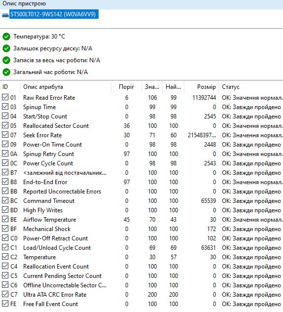Viewport: 283px width, 312px height.
Task: Click the green check icon next to Записів за весь час роботи
Action: point(6,60)
